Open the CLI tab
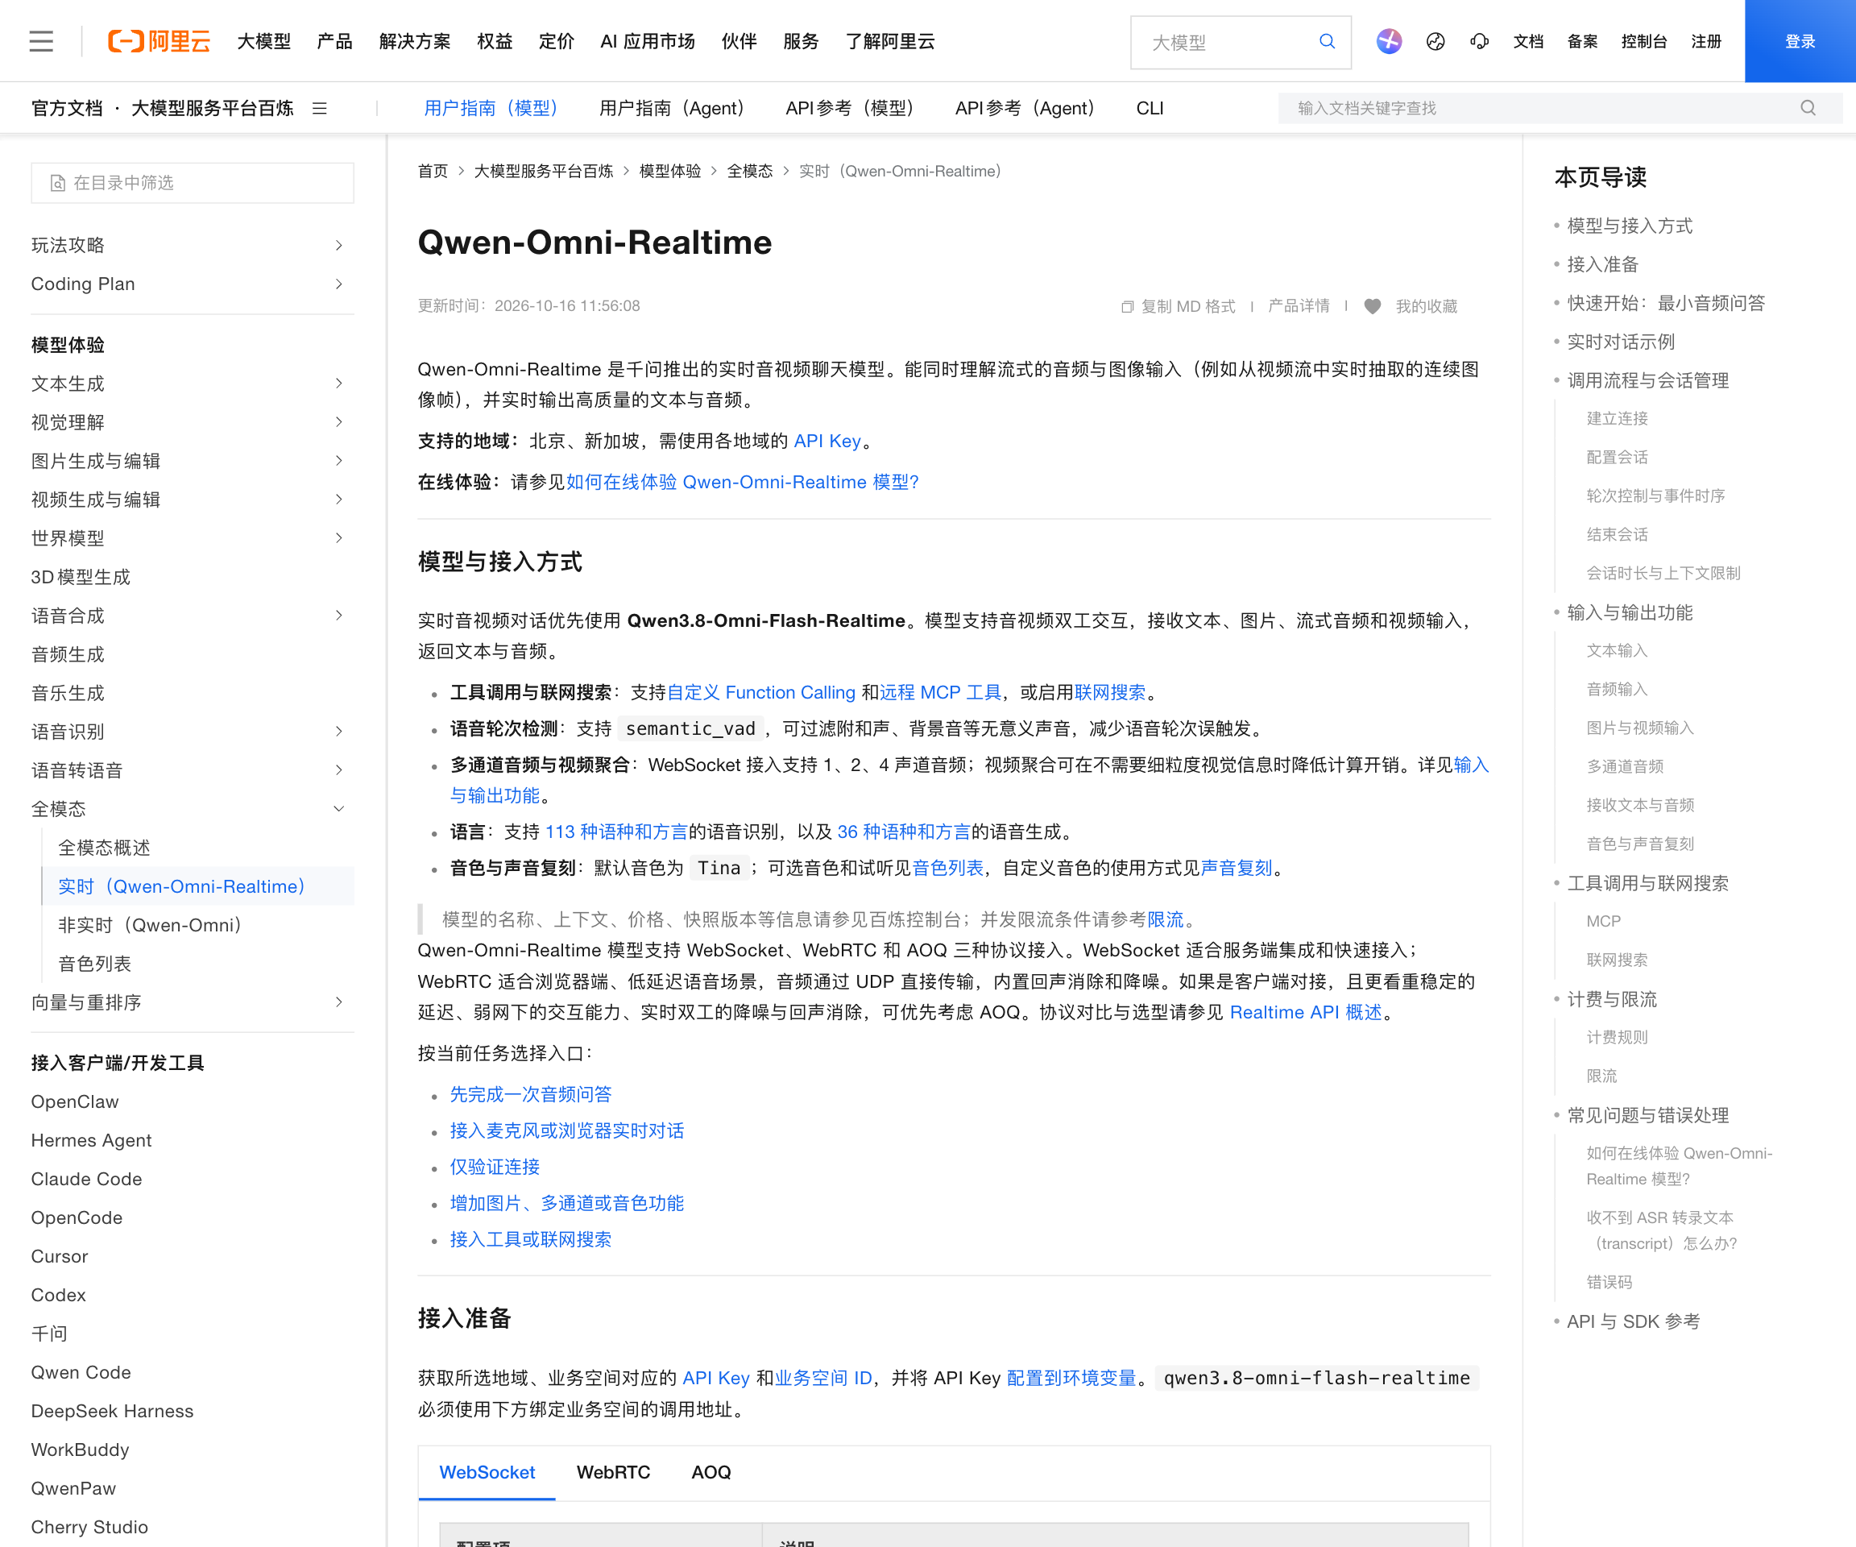Image resolution: width=1856 pixels, height=1547 pixels. [1149, 108]
